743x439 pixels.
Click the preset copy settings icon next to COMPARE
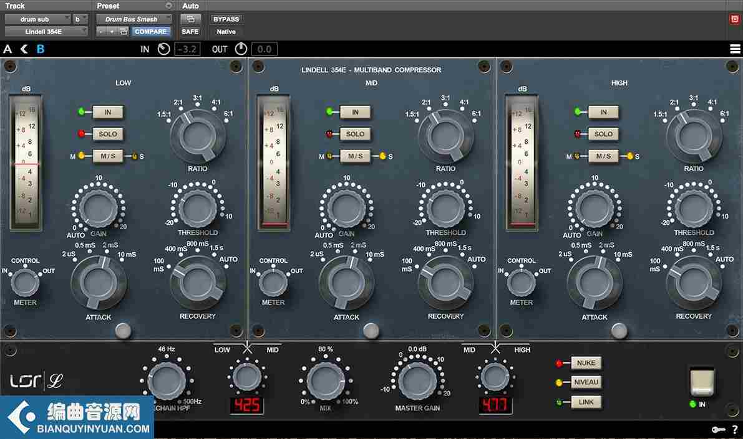[123, 31]
